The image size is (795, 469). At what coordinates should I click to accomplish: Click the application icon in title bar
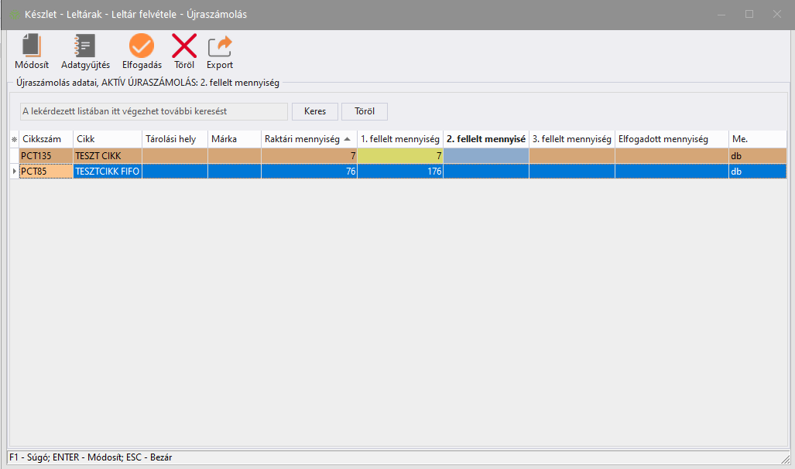[13, 15]
